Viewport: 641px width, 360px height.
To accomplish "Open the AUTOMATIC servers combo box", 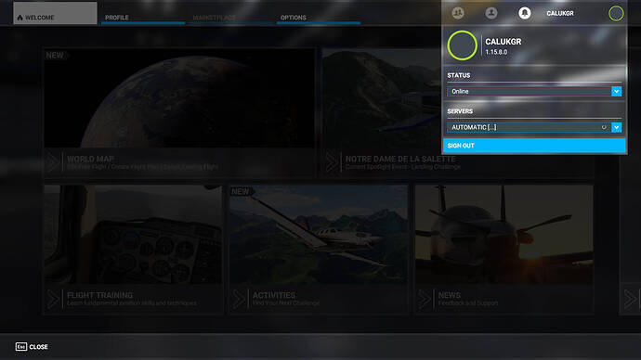I will [x=534, y=127].
